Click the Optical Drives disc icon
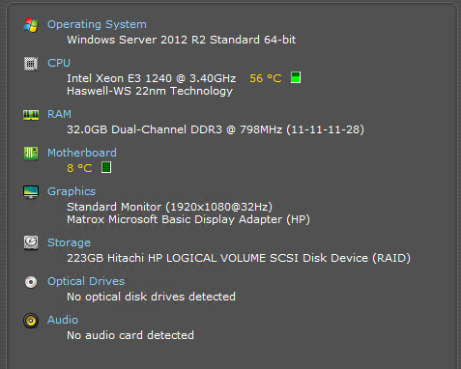 (x=31, y=282)
